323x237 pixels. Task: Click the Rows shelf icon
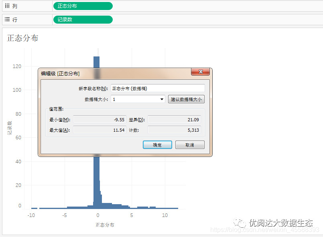click(7, 19)
